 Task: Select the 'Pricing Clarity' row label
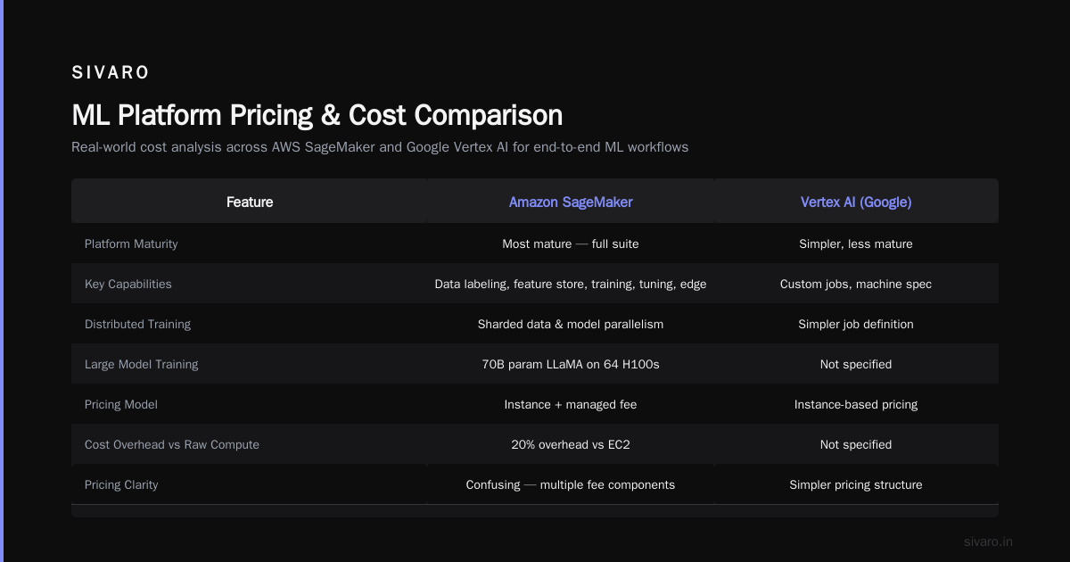[x=121, y=484]
